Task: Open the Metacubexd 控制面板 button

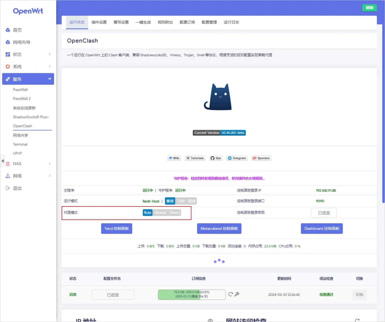Action: tap(219, 229)
